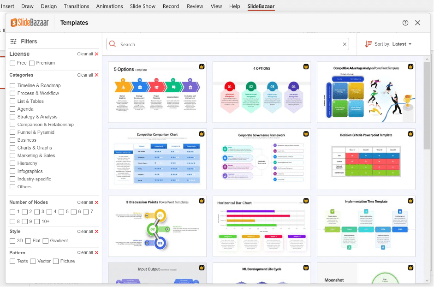Screen dimensions: 434x287
Task: Click crown on Moonshot template
Action: [410, 268]
